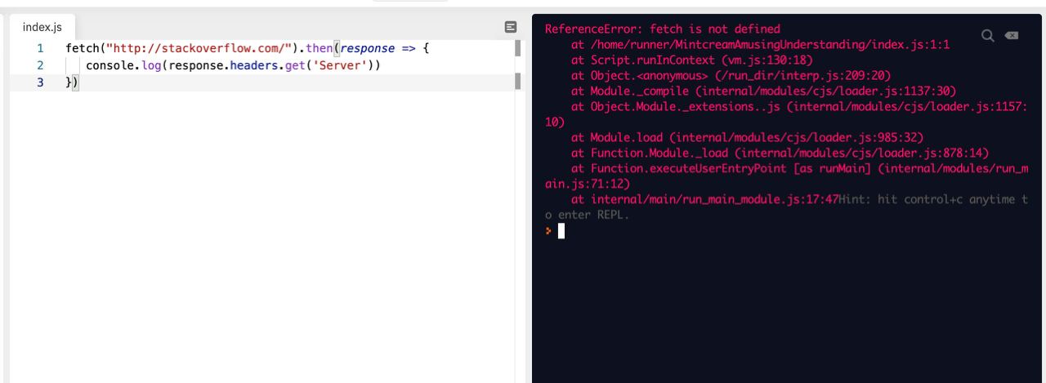Image resolution: width=1046 pixels, height=383 pixels.
Task: Open the console search magnifier icon
Action: point(988,35)
